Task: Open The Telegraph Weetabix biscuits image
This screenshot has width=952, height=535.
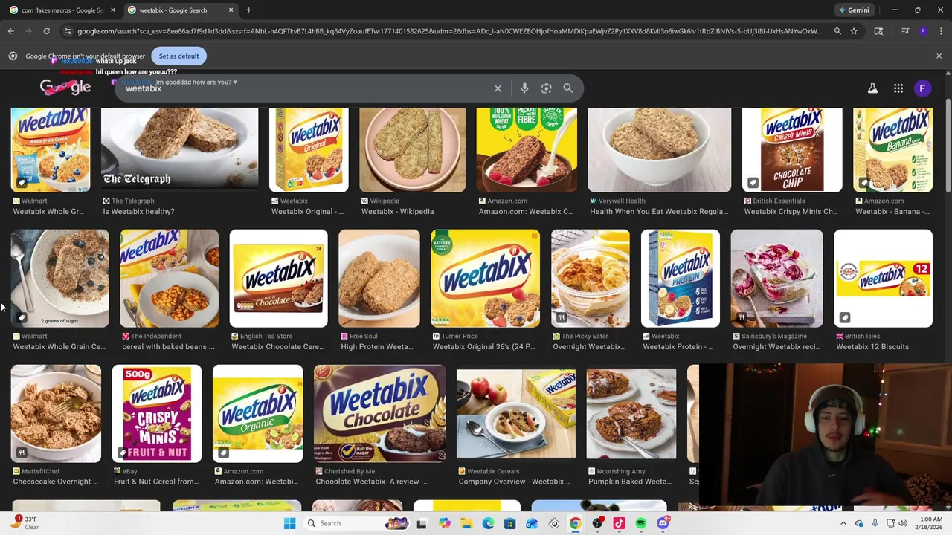Action: (179, 149)
